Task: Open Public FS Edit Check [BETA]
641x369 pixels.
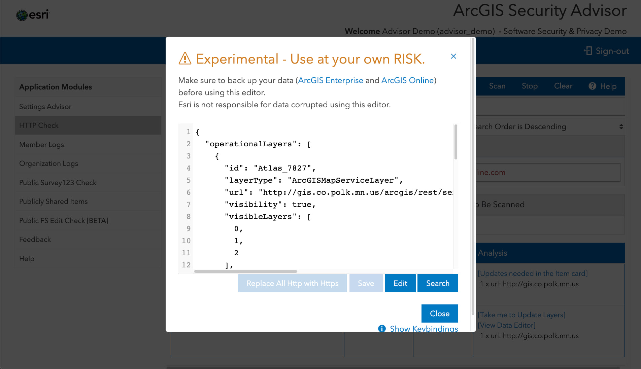Action: click(88, 220)
